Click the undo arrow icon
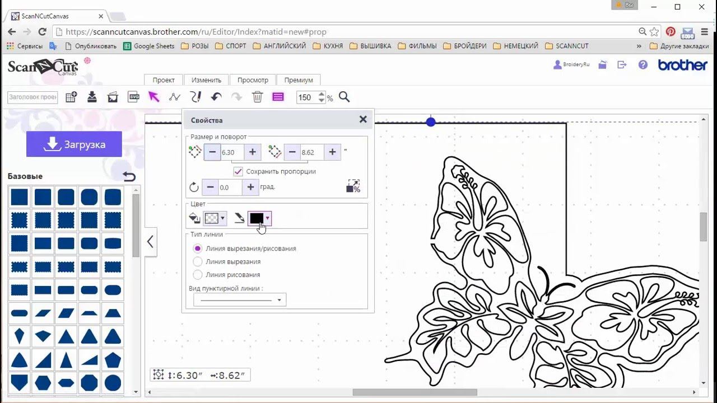 click(216, 97)
